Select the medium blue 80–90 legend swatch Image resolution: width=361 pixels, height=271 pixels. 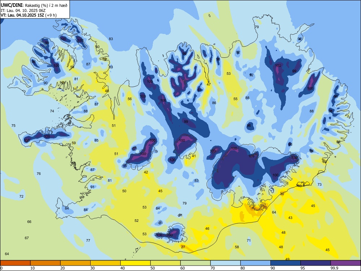coord(255,263)
